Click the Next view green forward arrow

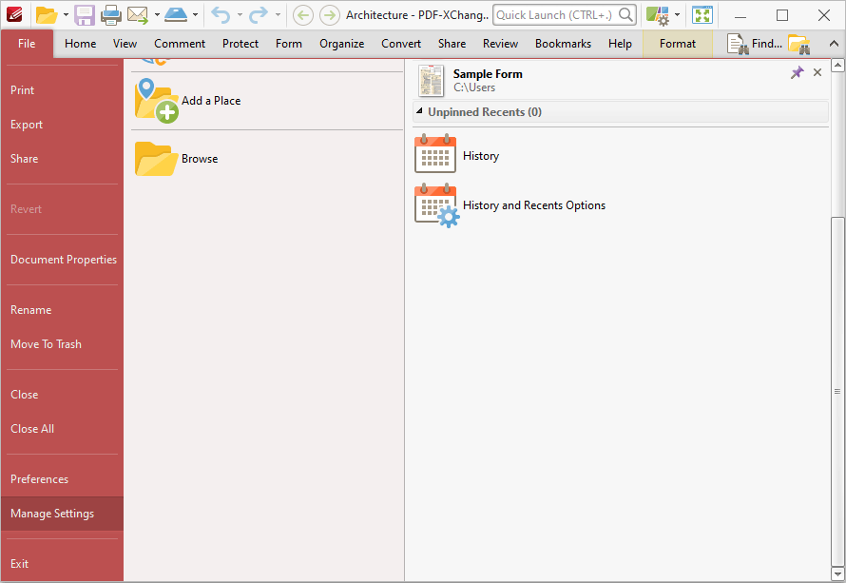tap(329, 15)
